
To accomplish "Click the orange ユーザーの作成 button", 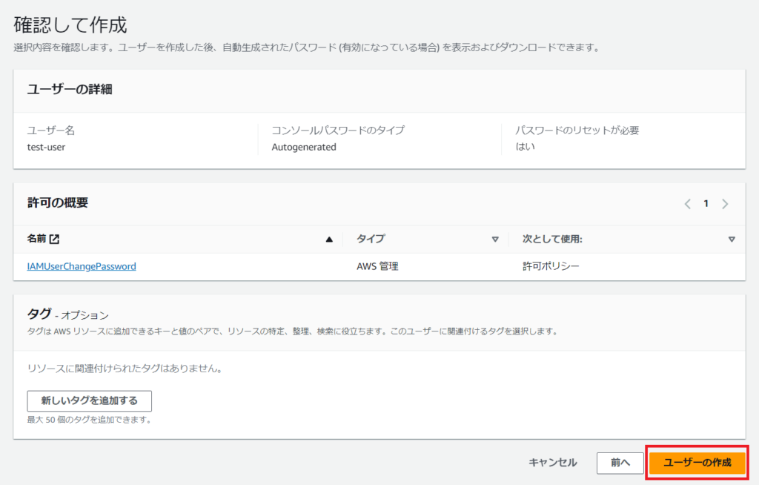I will pos(697,463).
